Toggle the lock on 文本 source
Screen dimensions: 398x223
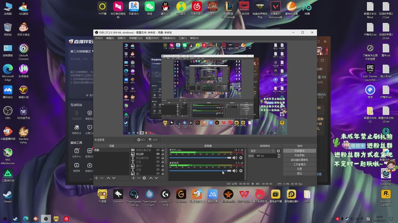coord(163,162)
